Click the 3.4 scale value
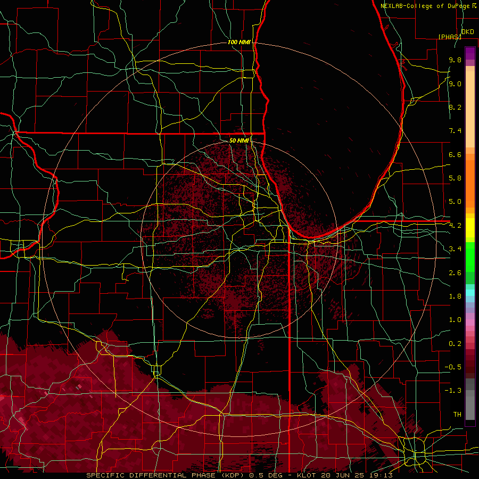479x479 pixels. pos(455,249)
